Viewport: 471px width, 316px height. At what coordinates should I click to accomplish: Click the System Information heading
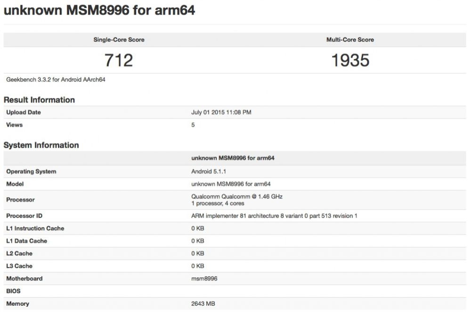pos(41,145)
